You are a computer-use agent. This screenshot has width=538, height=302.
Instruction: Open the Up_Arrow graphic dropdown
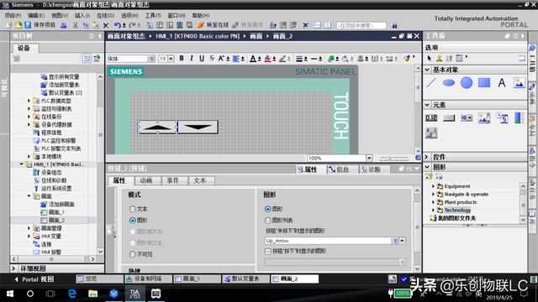click(x=402, y=241)
